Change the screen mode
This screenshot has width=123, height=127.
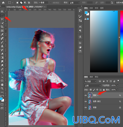(x=2, y=108)
